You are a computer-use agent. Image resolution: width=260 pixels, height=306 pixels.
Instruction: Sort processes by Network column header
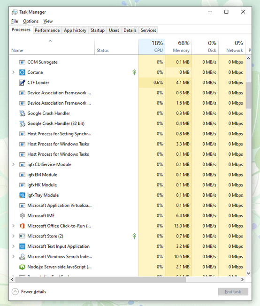point(232,47)
